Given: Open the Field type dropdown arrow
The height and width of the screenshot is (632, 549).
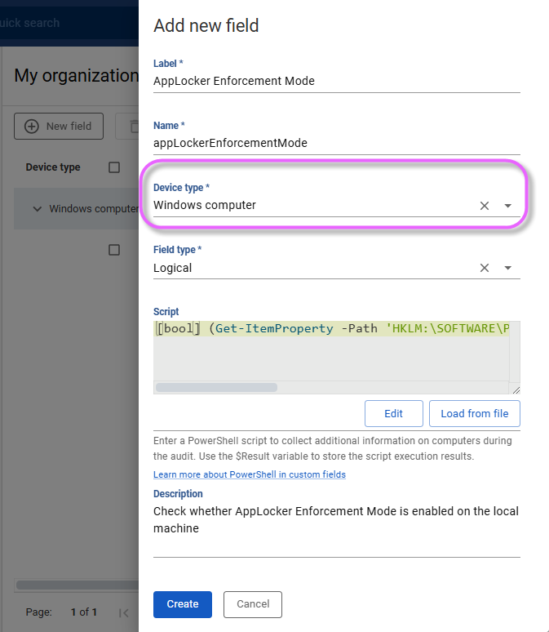Looking at the screenshot, I should point(507,268).
